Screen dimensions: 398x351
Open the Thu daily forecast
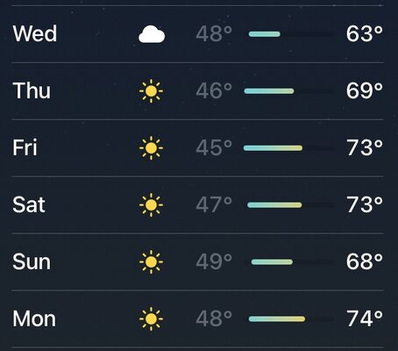coord(197,91)
